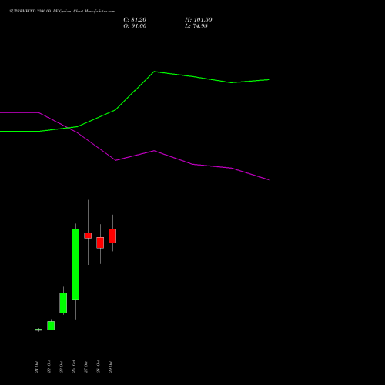Viewport: 385px width, 385px height.
Task: Click the purple indicator line's right end
Action: 269,180
